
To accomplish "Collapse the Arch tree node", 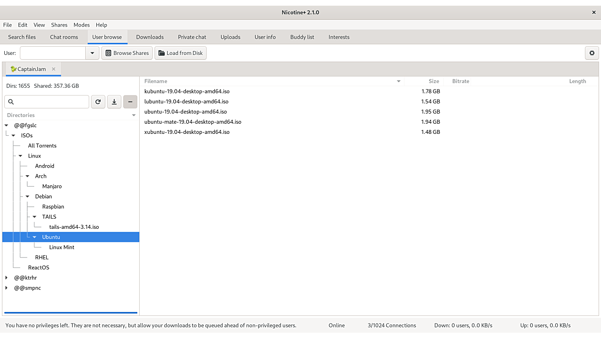I will pos(27,176).
